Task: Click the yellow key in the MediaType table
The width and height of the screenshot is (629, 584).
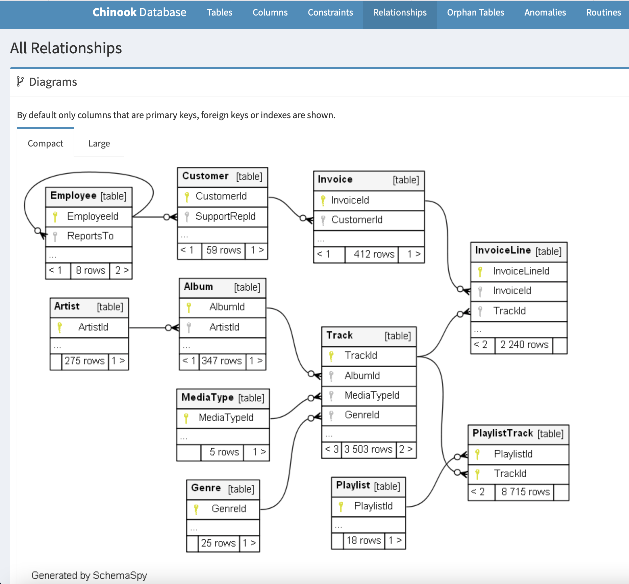Action: pos(186,418)
